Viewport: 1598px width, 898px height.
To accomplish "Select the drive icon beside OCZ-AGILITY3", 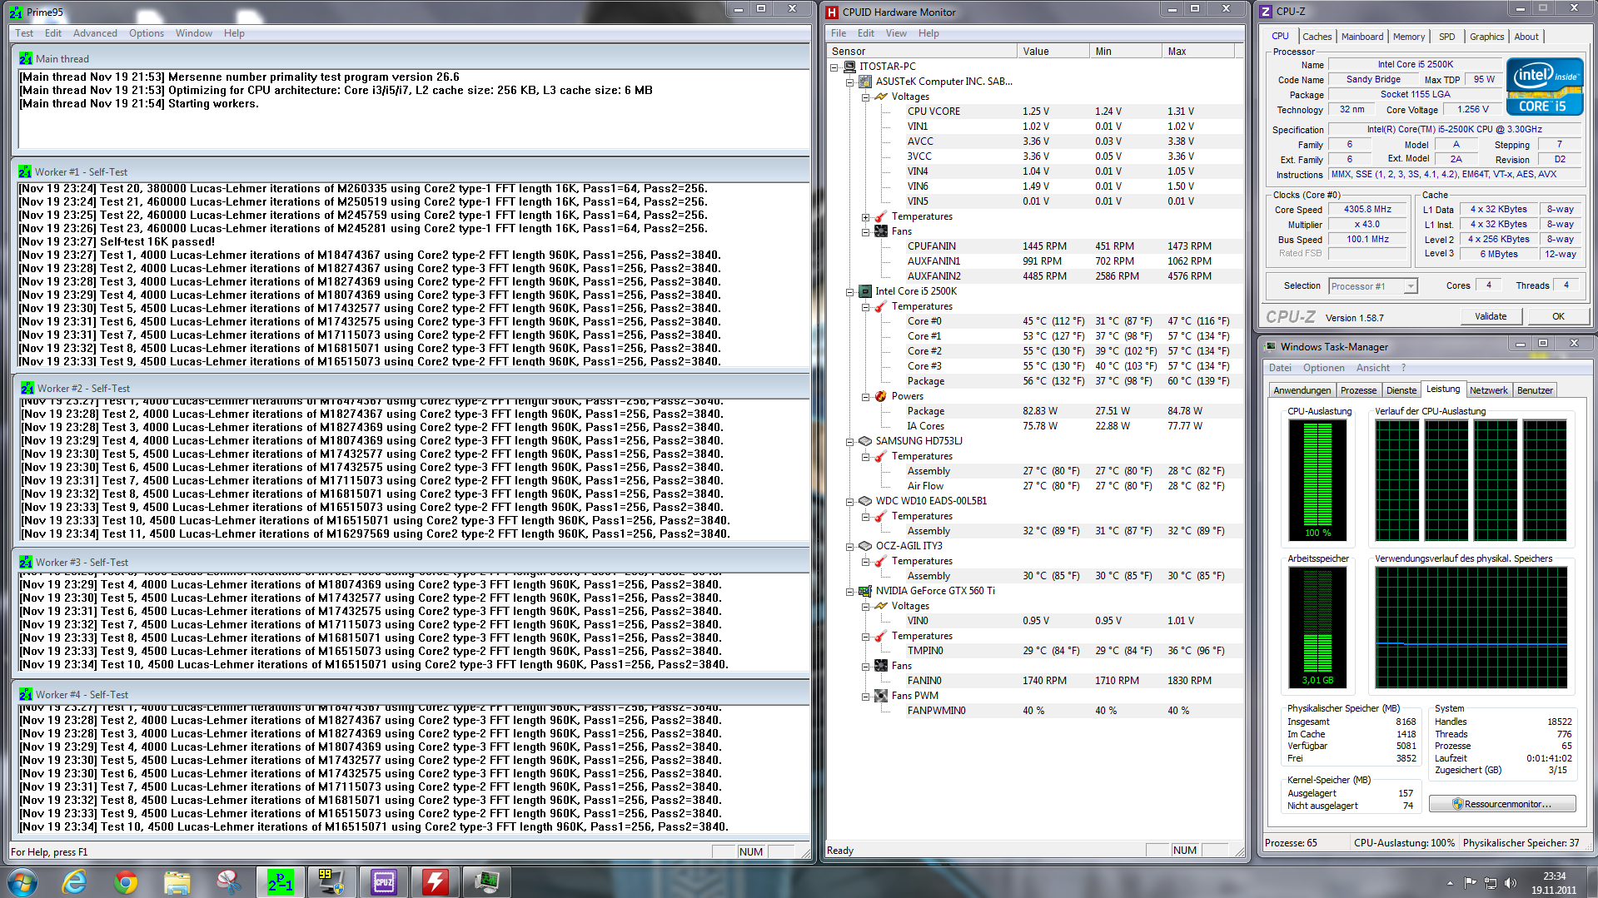I will point(865,546).
